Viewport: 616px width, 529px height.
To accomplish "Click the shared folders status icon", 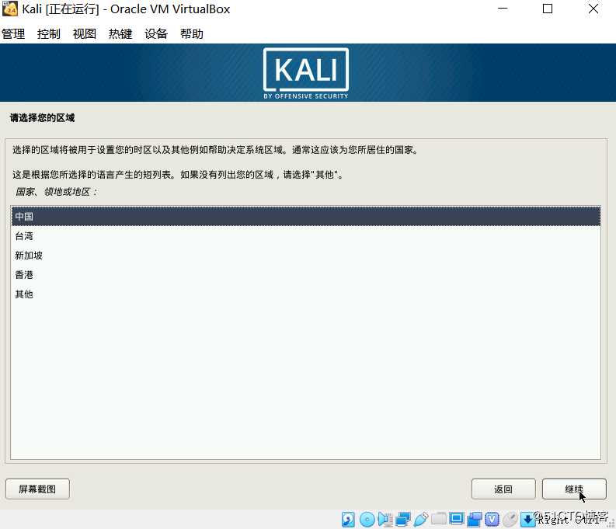I will 438,519.
